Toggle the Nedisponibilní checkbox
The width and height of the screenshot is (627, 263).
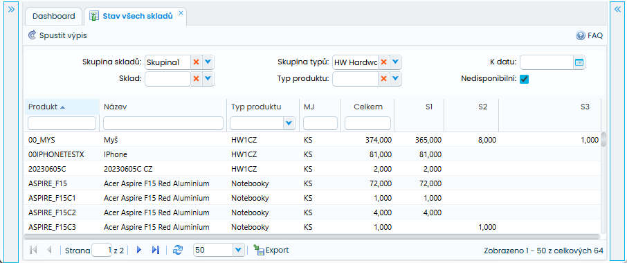(525, 79)
